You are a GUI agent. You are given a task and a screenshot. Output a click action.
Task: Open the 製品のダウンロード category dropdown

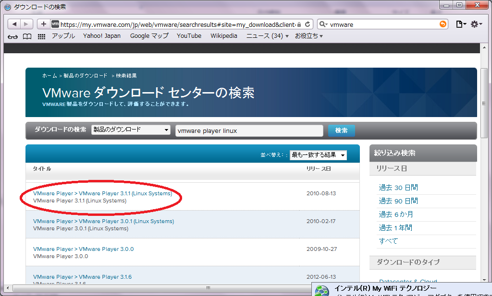[x=131, y=130]
